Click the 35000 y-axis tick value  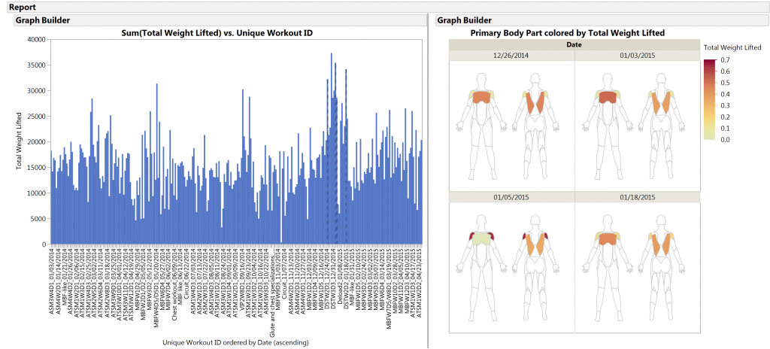tap(37, 65)
